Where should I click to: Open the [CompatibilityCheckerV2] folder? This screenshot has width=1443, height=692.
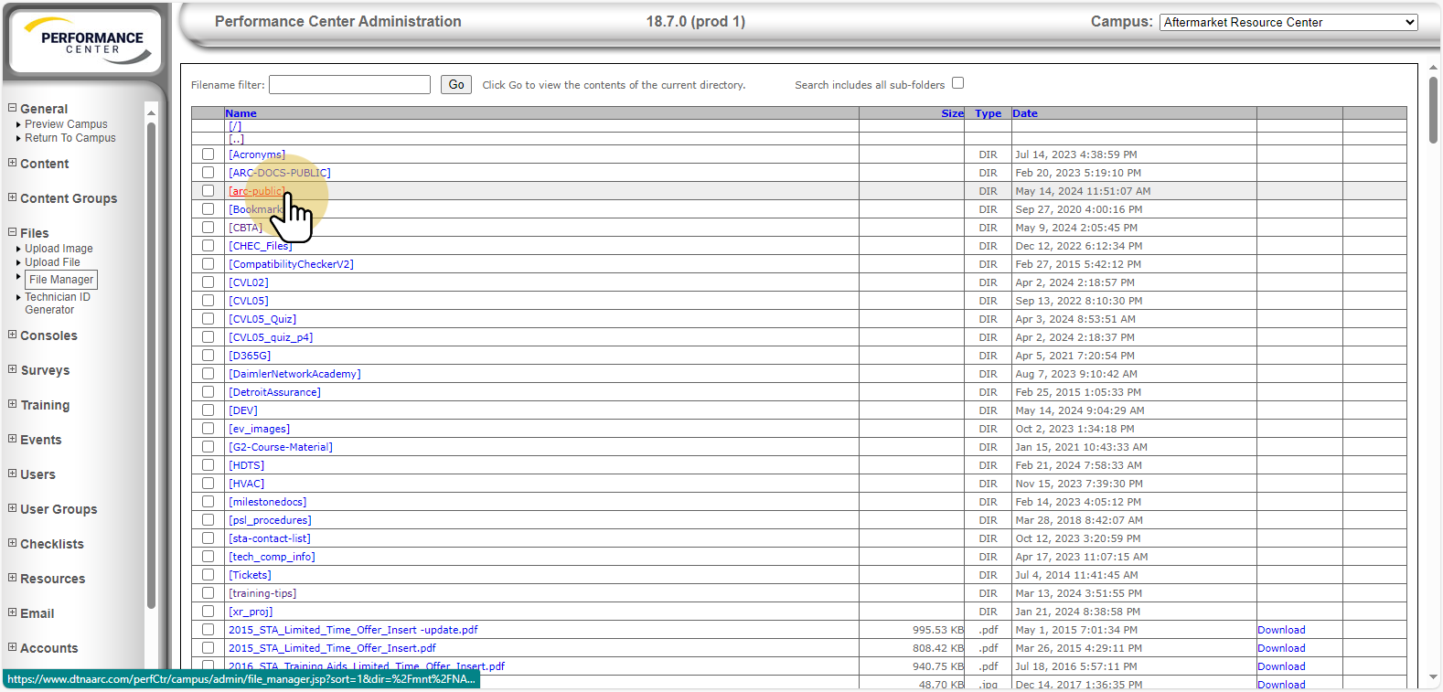coord(291,264)
